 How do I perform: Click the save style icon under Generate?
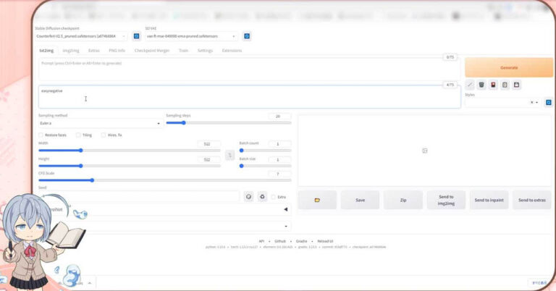(516, 85)
